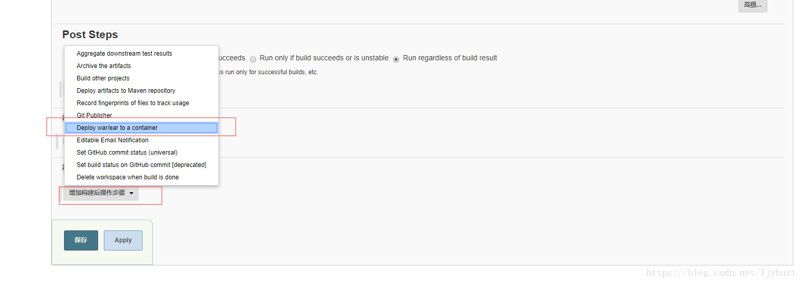802x283 pixels.
Task: Click the blog.csdn.net watermark text
Action: pos(720,273)
